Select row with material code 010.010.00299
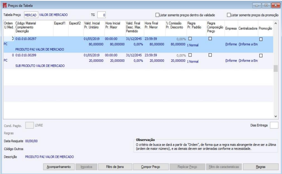The image size is (282, 174). pos(26,55)
